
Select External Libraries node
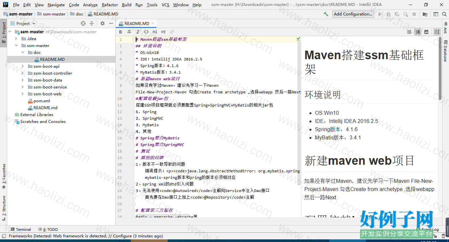click(x=34, y=115)
